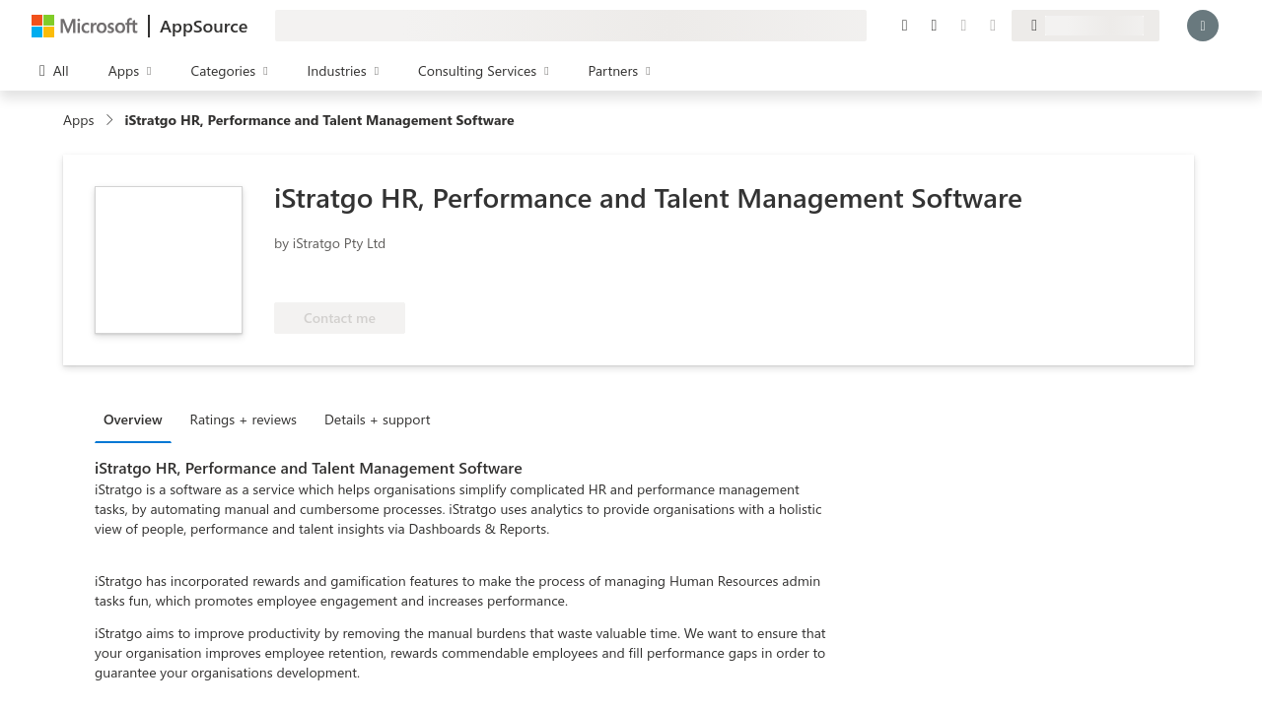Click the paragraph starting 'iStratgo aims to improve'
Viewport: 1262px width, 709px height.
point(460,653)
